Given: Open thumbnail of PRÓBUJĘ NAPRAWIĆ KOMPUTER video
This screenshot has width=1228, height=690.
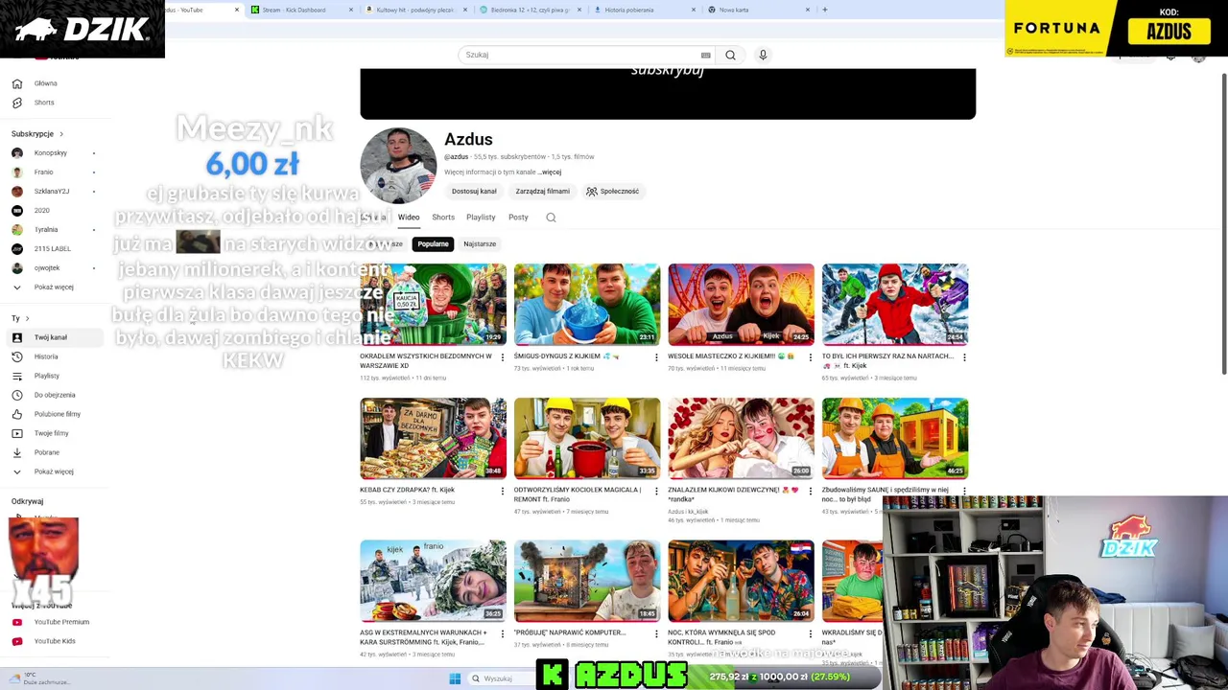Looking at the screenshot, I should point(587,581).
